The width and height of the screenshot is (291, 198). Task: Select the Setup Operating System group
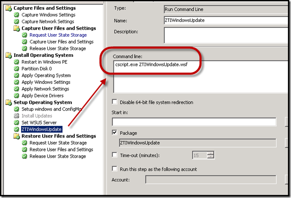tap(43, 102)
